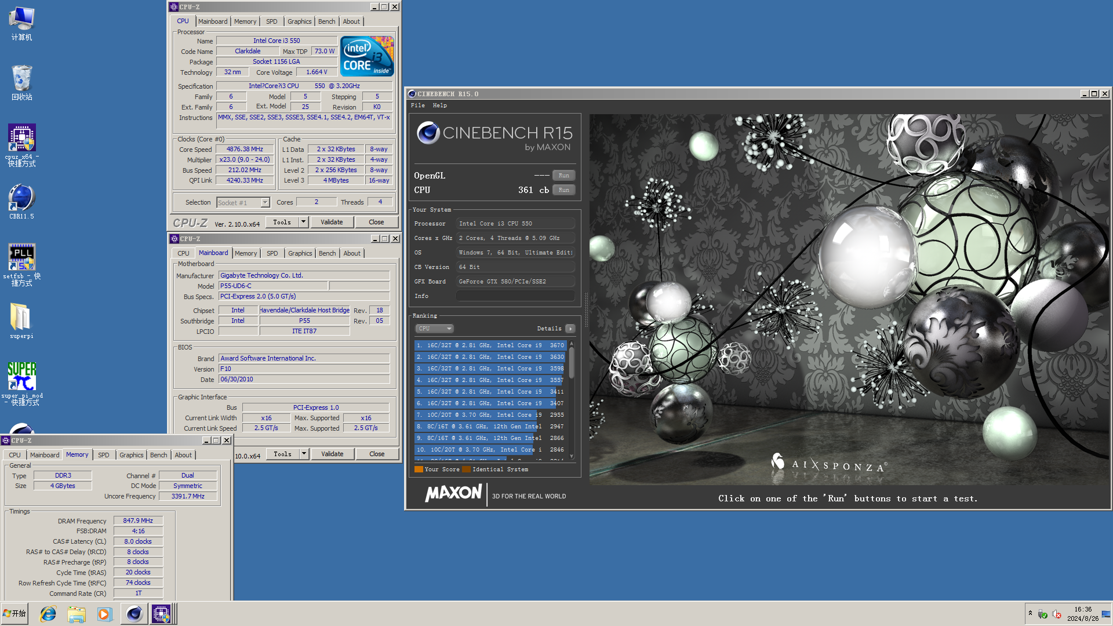
Task: Show hidden tray icons arrow
Action: tap(1030, 613)
